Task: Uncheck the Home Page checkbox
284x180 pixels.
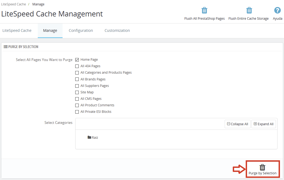Action: pos(77,60)
